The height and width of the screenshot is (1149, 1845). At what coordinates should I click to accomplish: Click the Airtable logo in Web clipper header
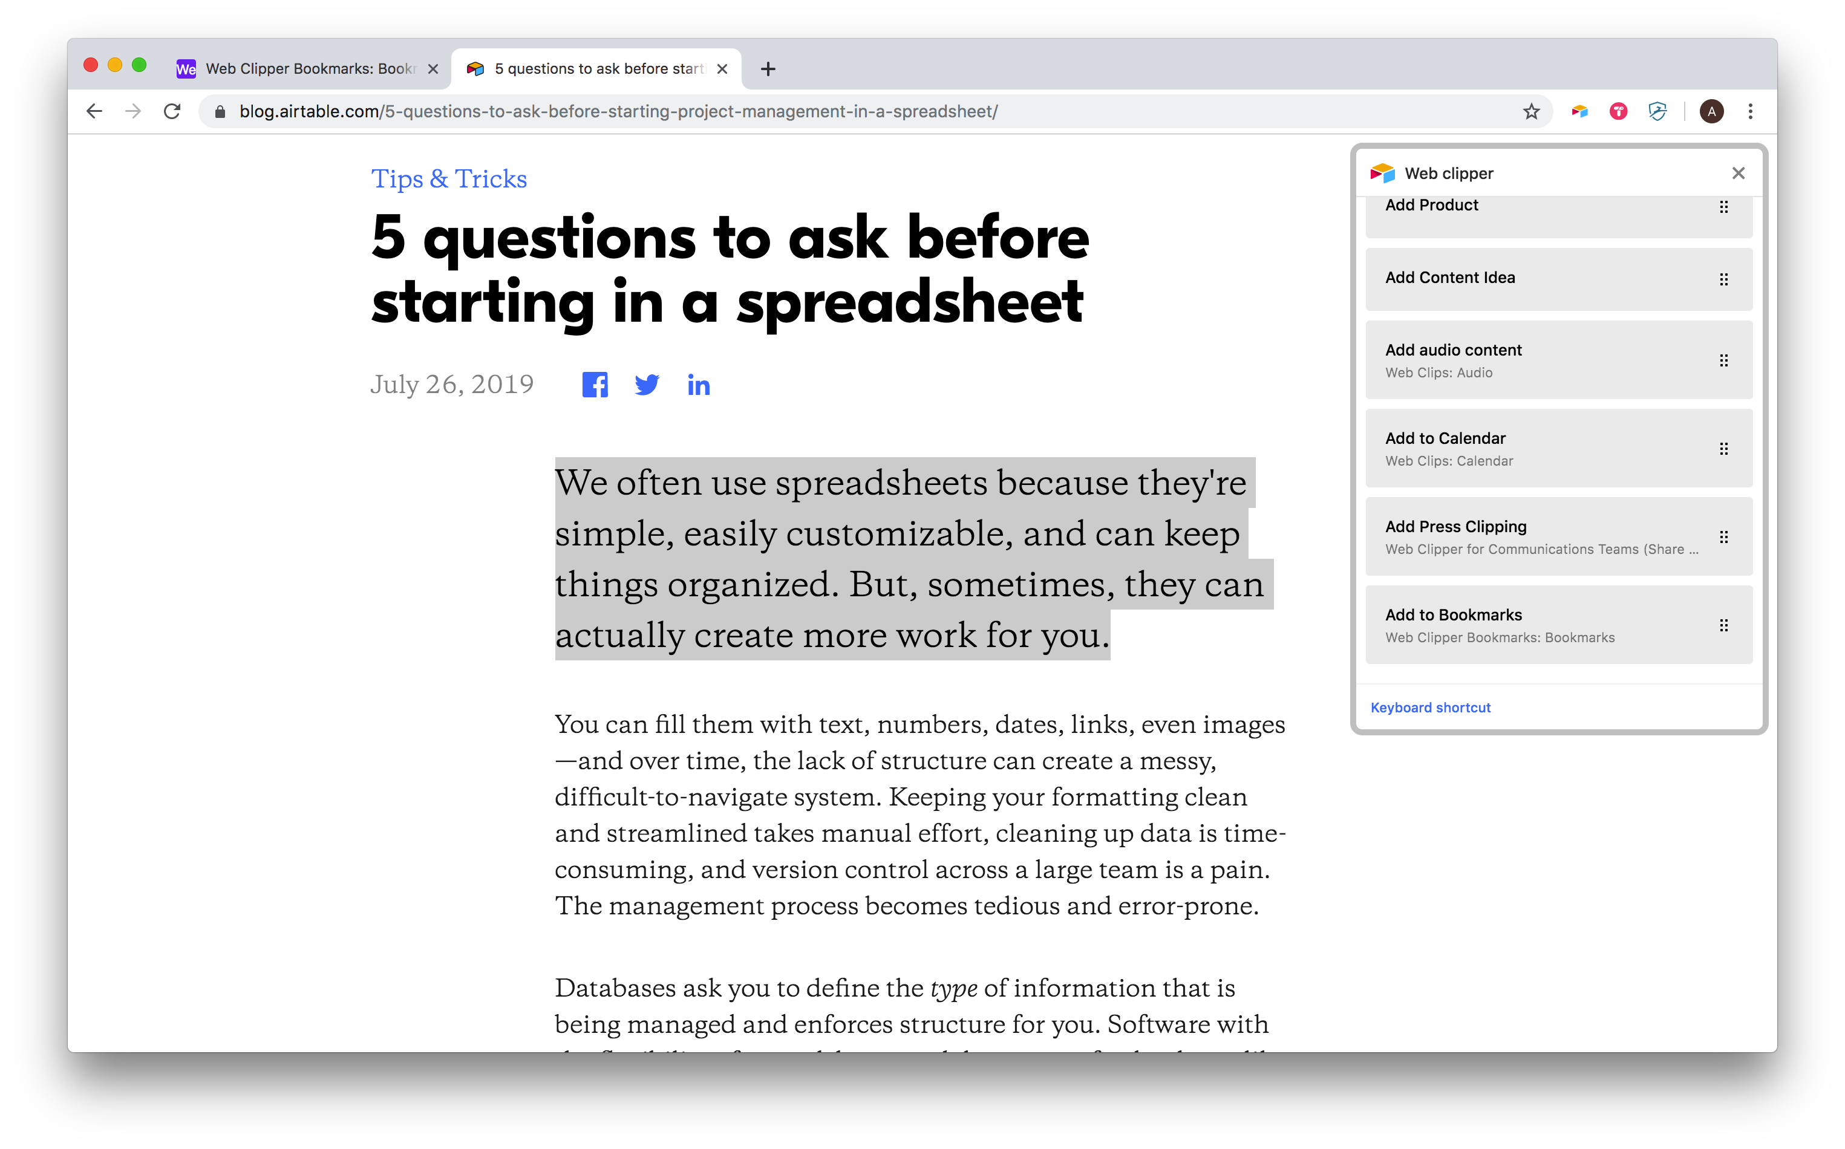[1382, 174]
